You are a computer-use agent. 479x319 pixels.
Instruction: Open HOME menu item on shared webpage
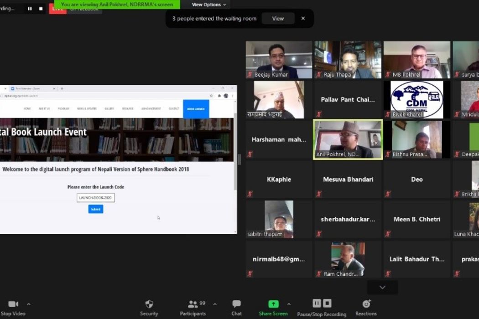pos(27,108)
